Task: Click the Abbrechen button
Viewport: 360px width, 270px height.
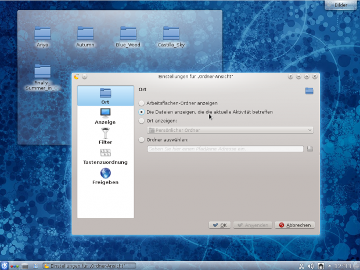Action: tap(295, 225)
